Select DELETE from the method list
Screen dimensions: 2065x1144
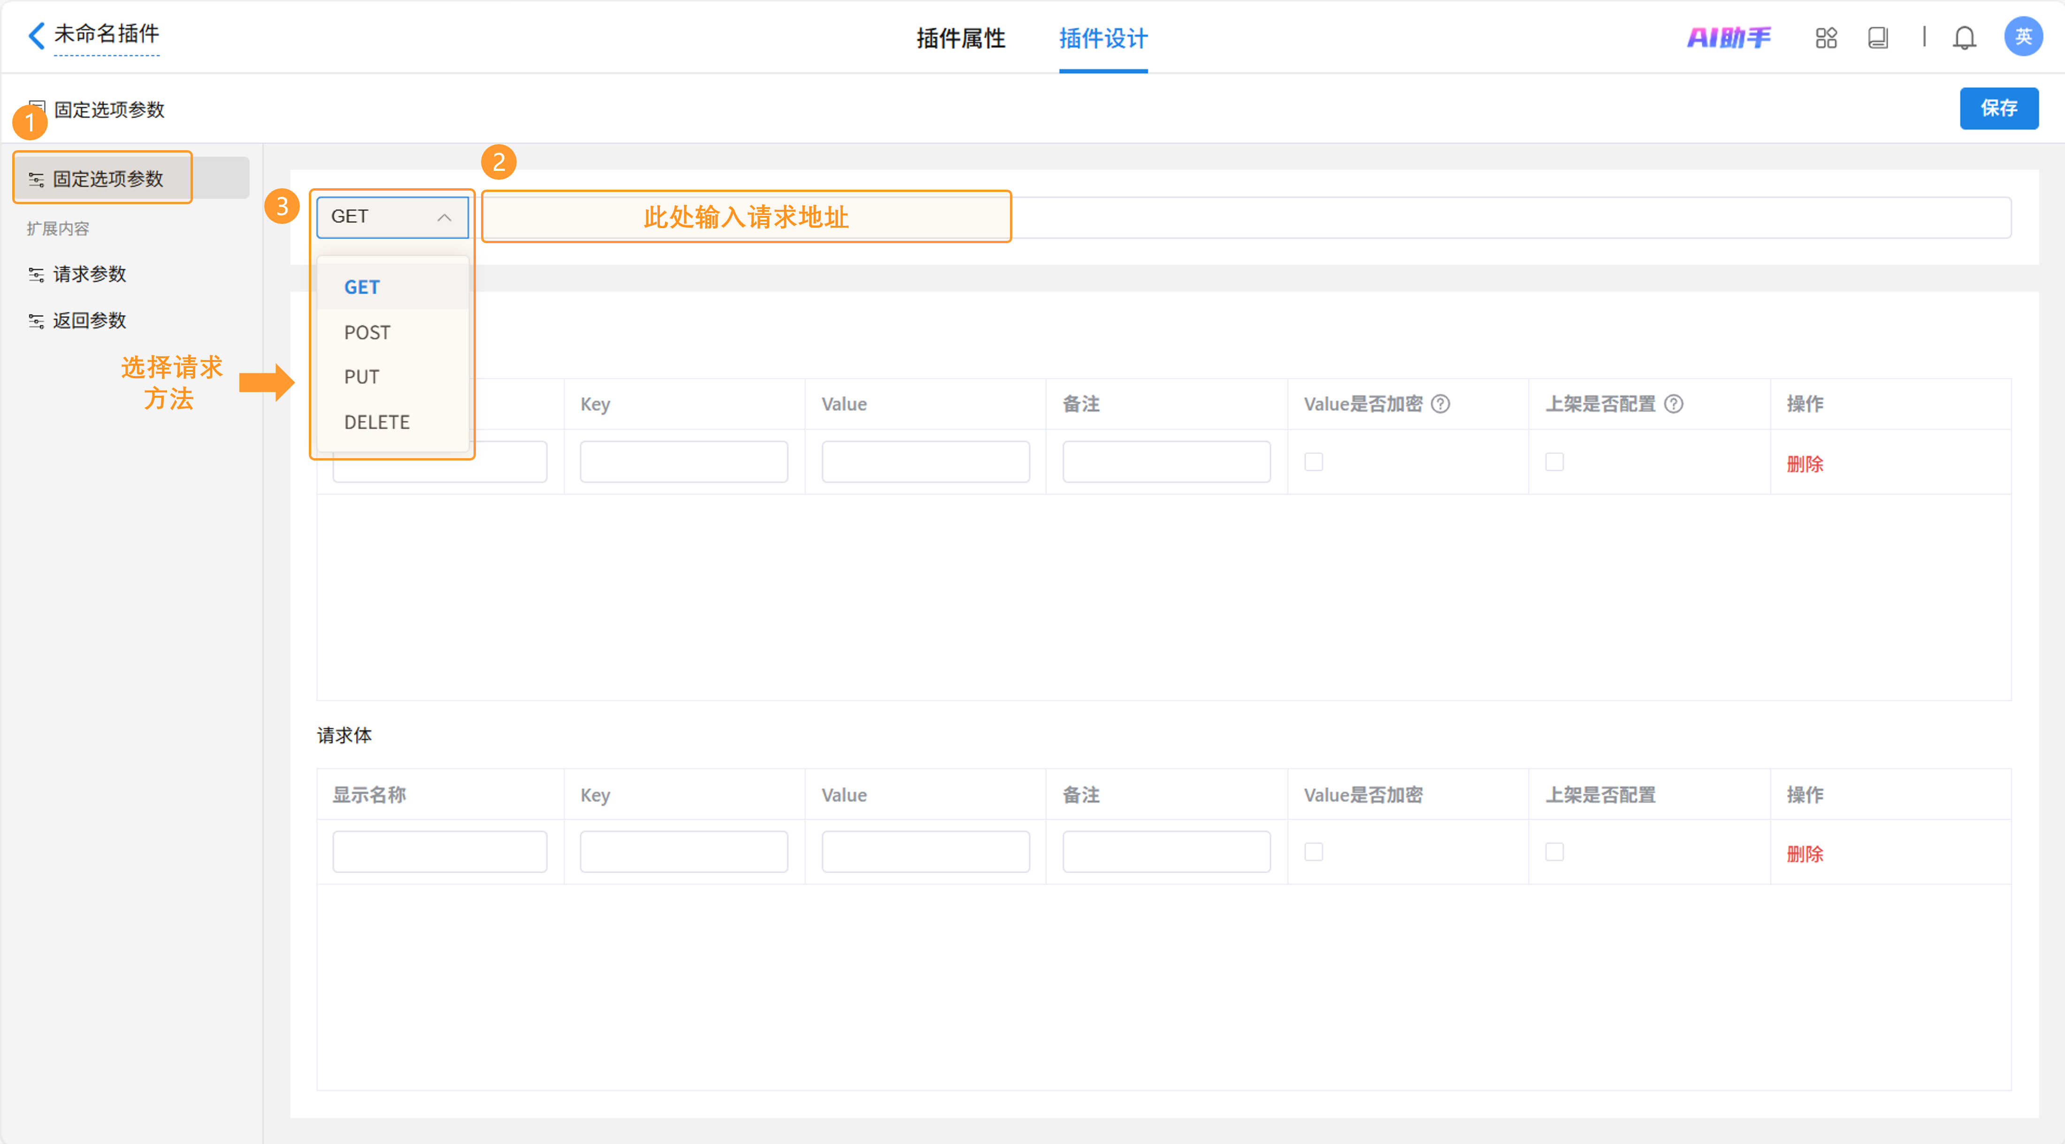pos(377,422)
